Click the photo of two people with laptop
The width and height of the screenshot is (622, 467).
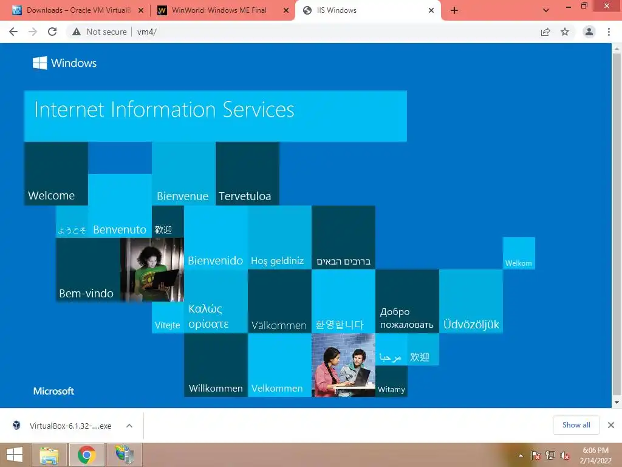(344, 365)
